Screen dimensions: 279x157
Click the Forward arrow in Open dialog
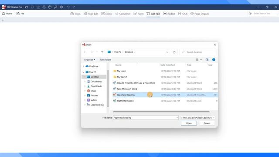[92, 52]
